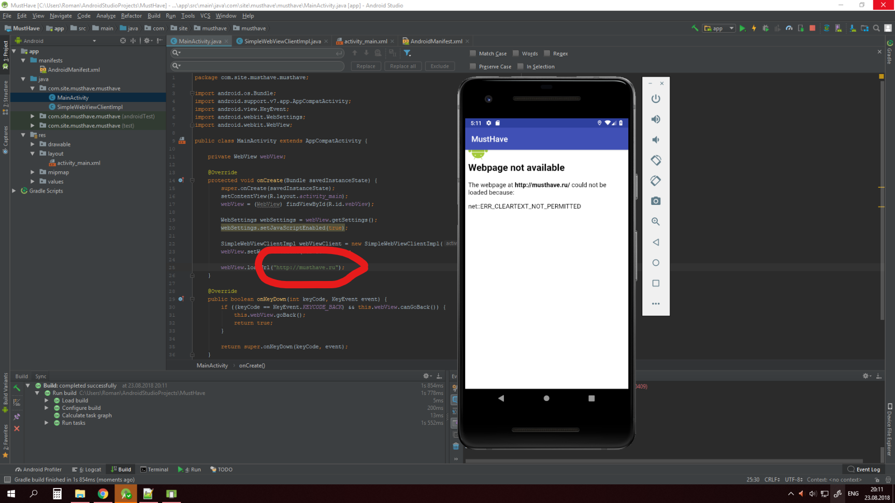
Task: Sync project with Gradle files icon
Action: [x=827, y=28]
